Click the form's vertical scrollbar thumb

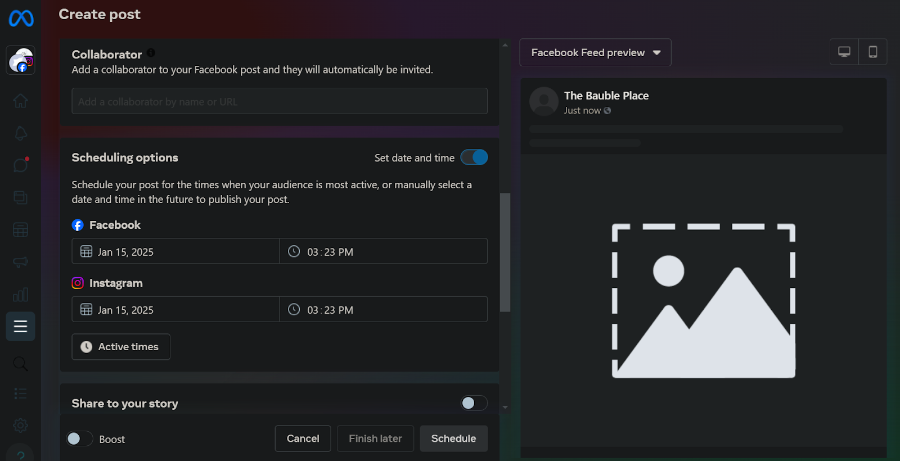click(x=505, y=252)
